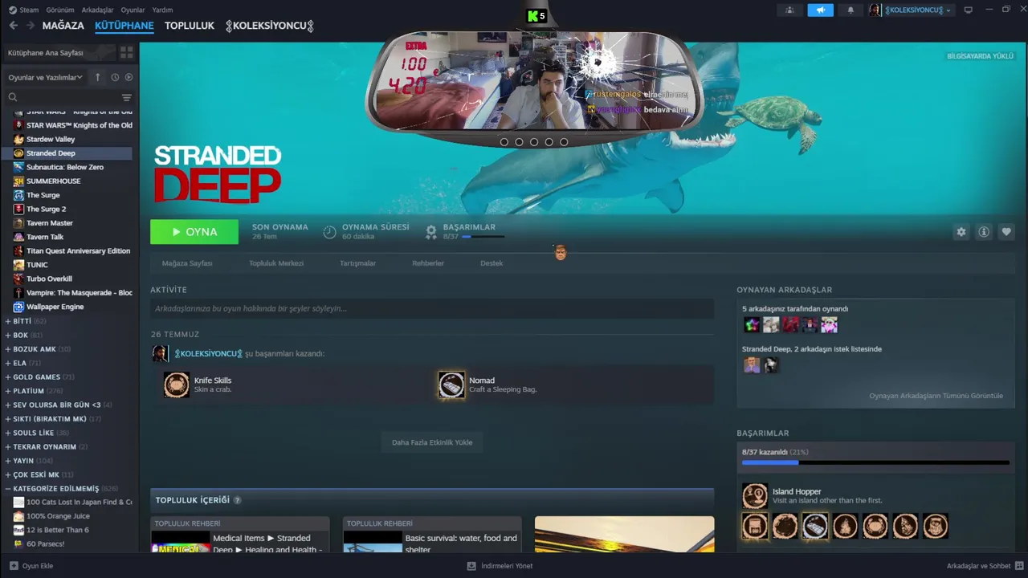The height and width of the screenshot is (578, 1028).
Task: Click the achievements progress bar 8/37 kazanıldı
Action: (x=875, y=462)
